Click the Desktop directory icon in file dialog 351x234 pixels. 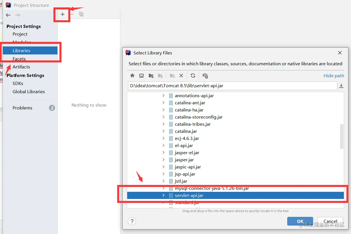[x=141, y=76]
